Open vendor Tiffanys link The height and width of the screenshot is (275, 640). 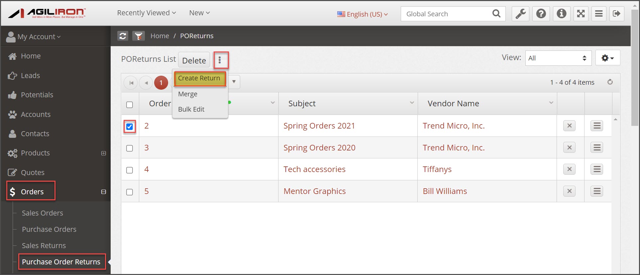(x=437, y=169)
